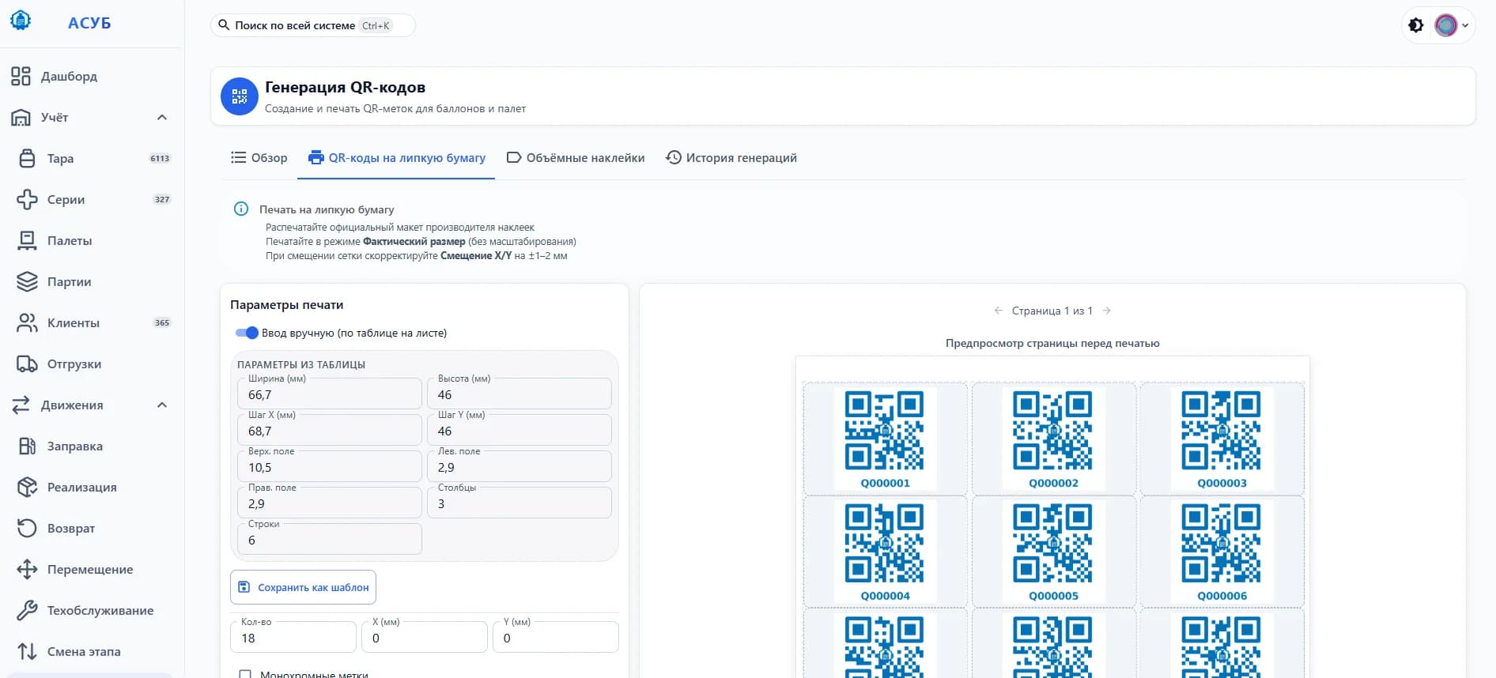The width and height of the screenshot is (1496, 678).
Task: Click the Ширина (мм) input field
Action: pyautogui.click(x=330, y=394)
